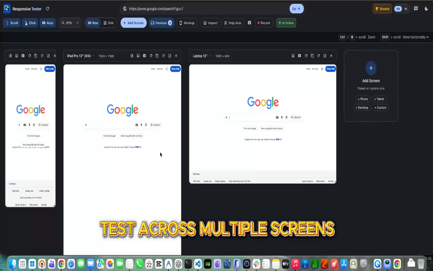433x271 pixels.
Task: Switch language to VI
Action: 406,9
